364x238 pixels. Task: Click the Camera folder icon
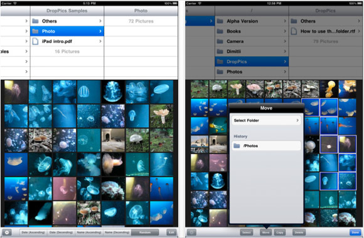coord(220,41)
